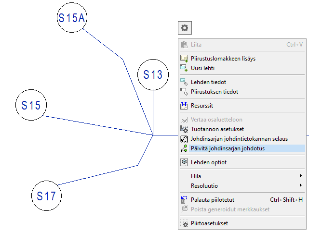309x232 pixels.
Task: Select the S17 node circle
Action: pos(47,195)
